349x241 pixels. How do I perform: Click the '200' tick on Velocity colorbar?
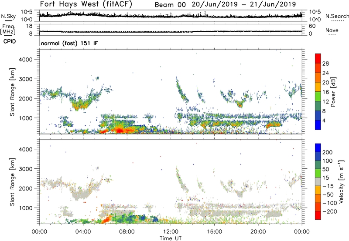coord(328,152)
